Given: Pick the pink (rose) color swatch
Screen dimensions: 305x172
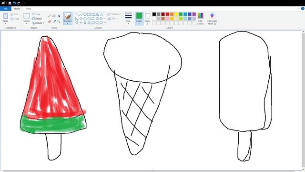Looking at the screenshot, I should click(167, 19).
